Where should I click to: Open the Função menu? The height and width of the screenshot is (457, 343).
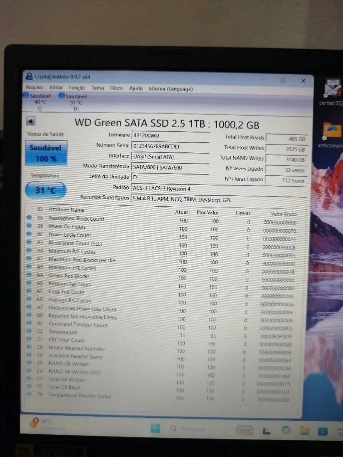coord(77,88)
